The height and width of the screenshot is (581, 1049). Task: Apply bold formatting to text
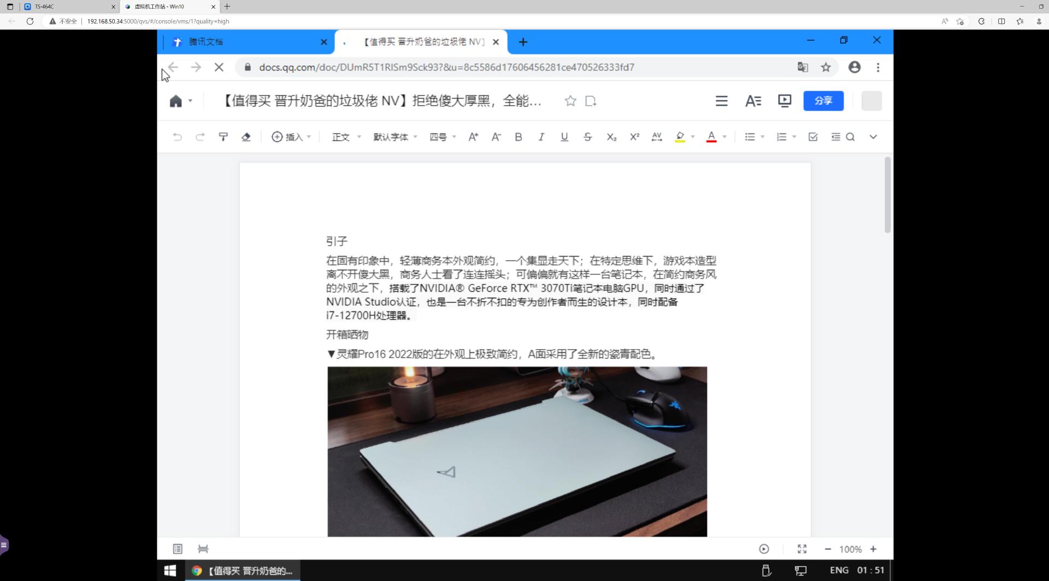518,137
